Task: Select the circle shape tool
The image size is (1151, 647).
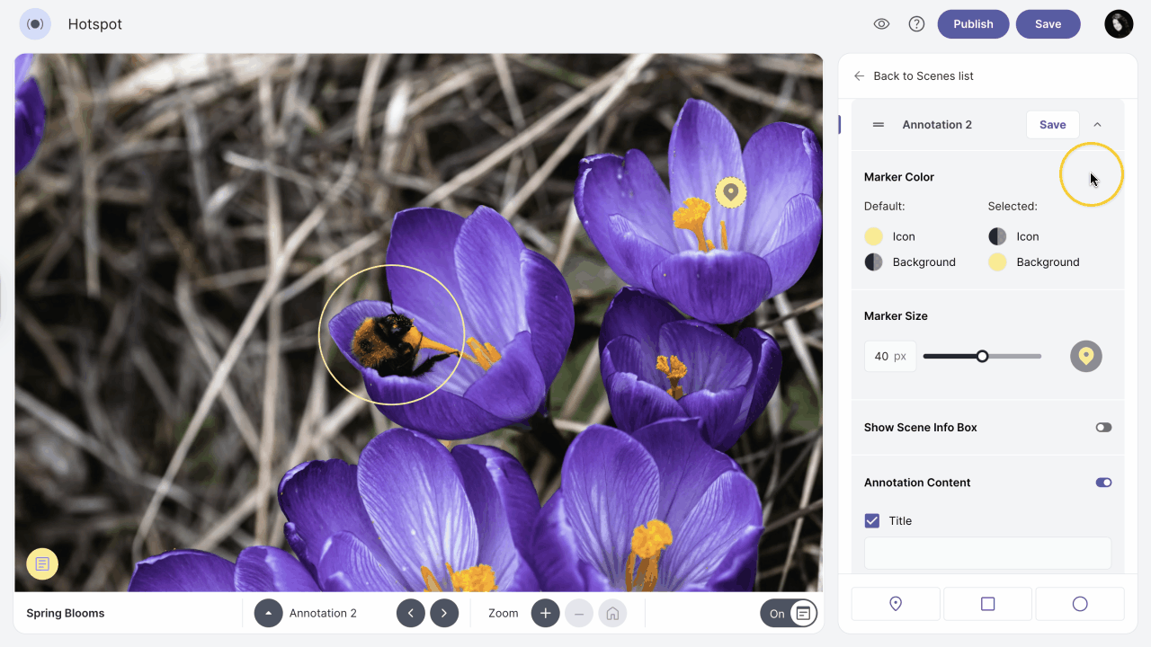Action: 1080,604
